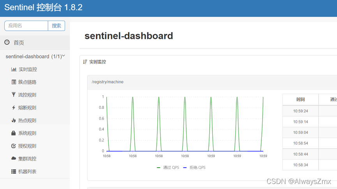
Task: Click the list icon for 簇点链路
Action: click(14, 82)
